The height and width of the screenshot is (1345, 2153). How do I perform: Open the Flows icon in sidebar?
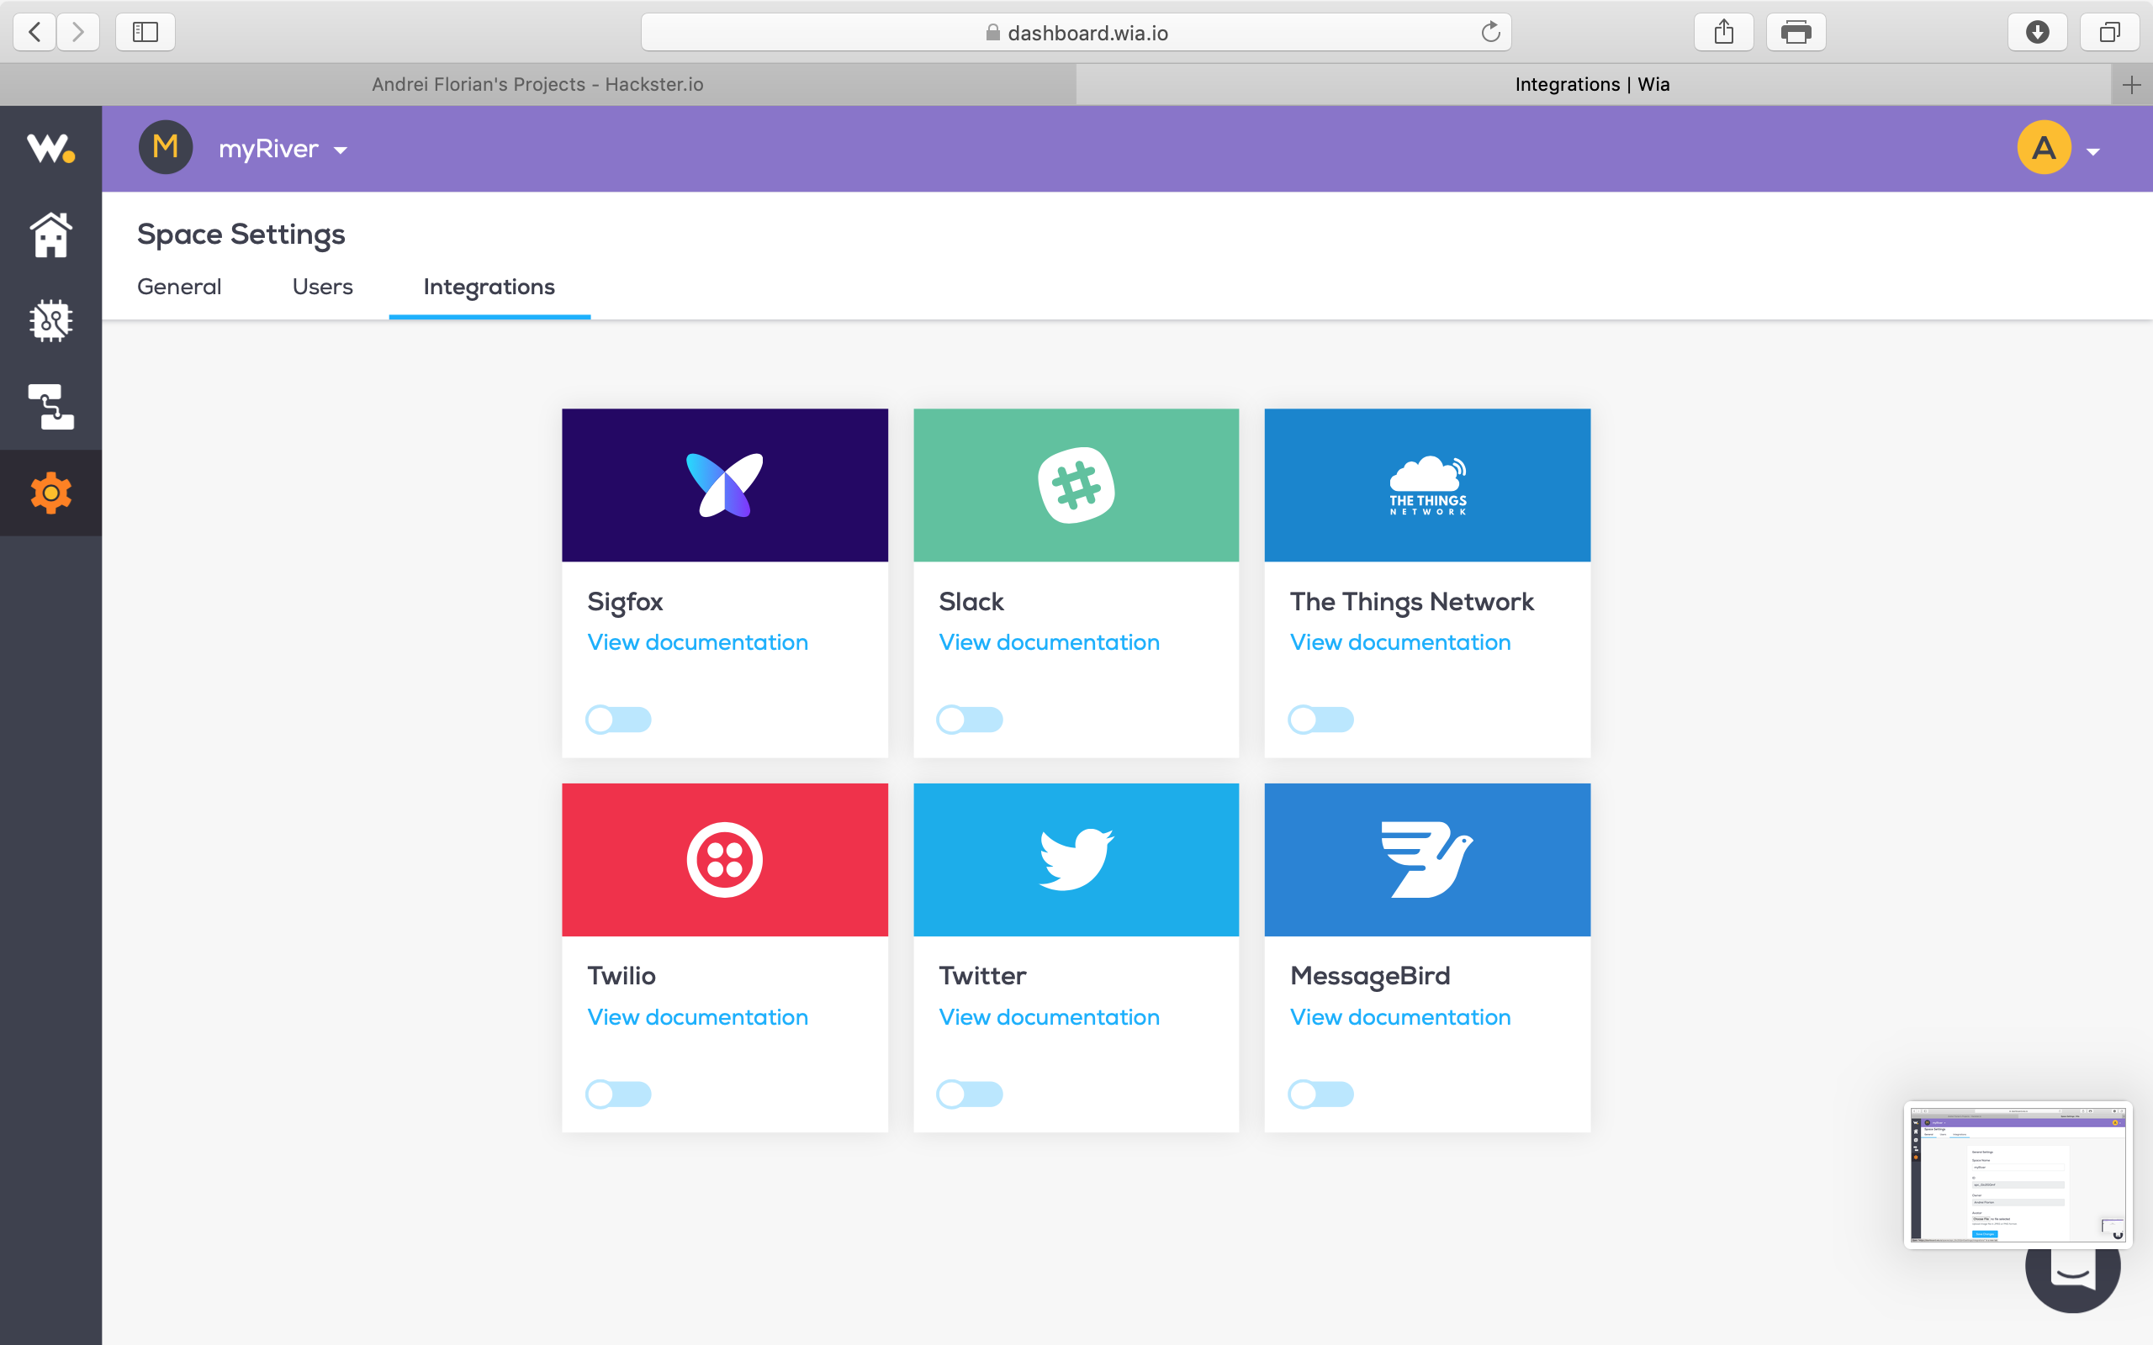coord(50,407)
